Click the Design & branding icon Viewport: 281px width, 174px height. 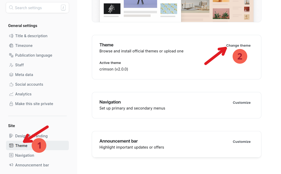(11, 136)
